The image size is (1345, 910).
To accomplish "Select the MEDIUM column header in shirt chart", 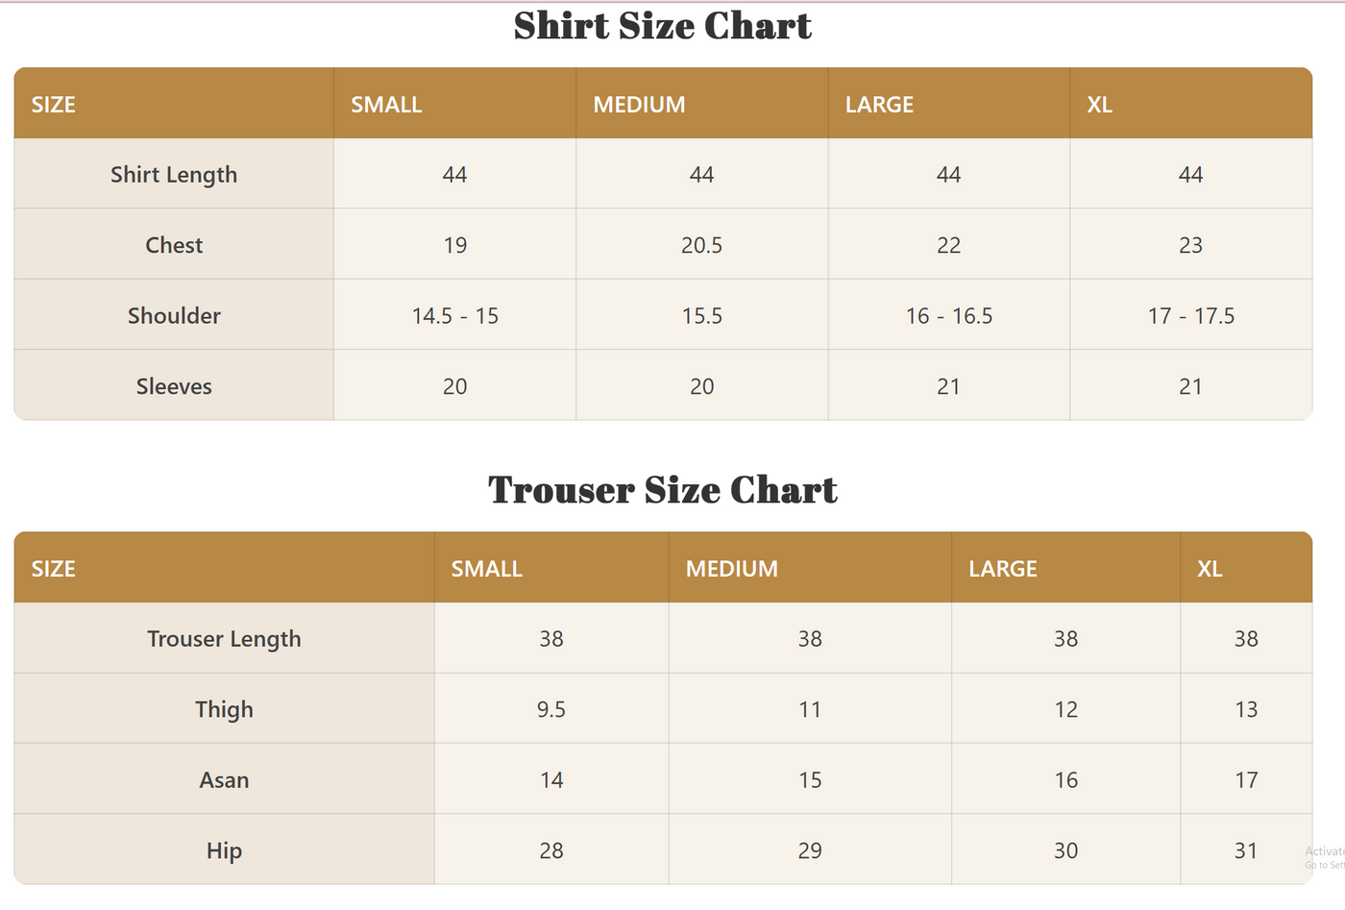I will (x=639, y=104).
